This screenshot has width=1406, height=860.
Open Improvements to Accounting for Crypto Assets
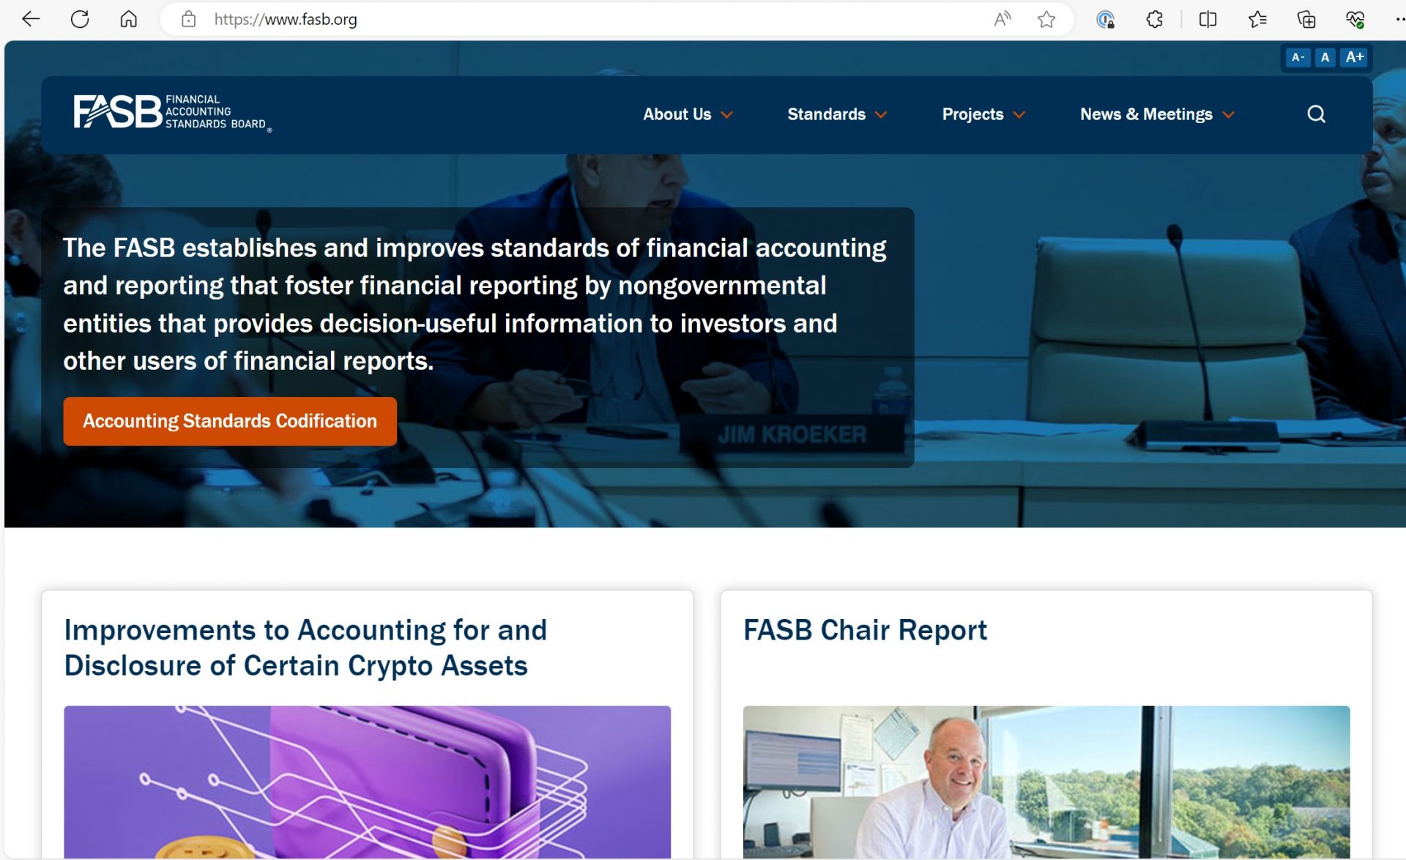click(303, 647)
